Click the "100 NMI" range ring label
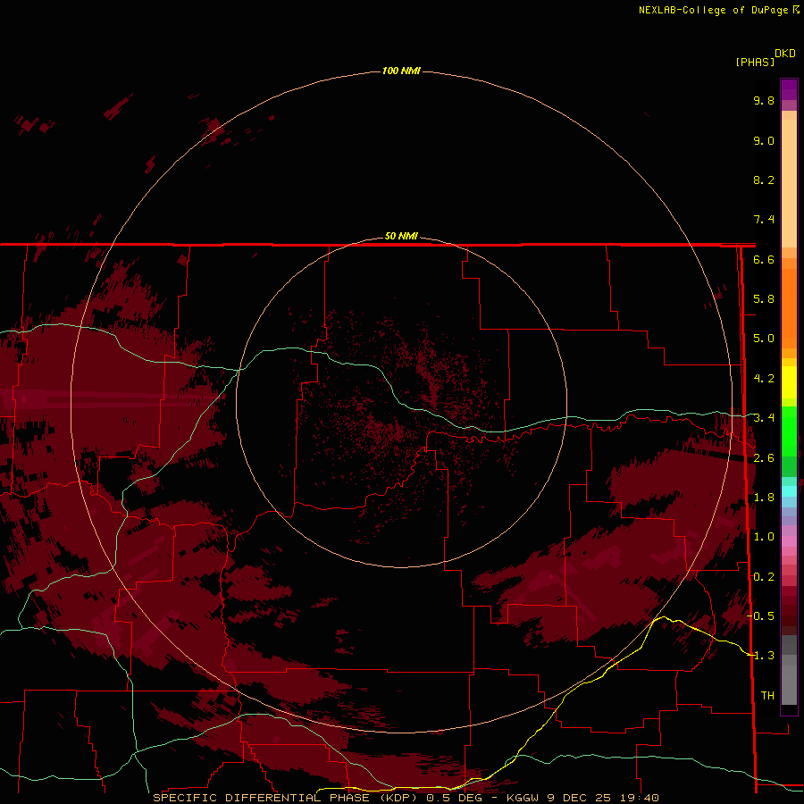Screen dimensions: 804x804 point(401,71)
